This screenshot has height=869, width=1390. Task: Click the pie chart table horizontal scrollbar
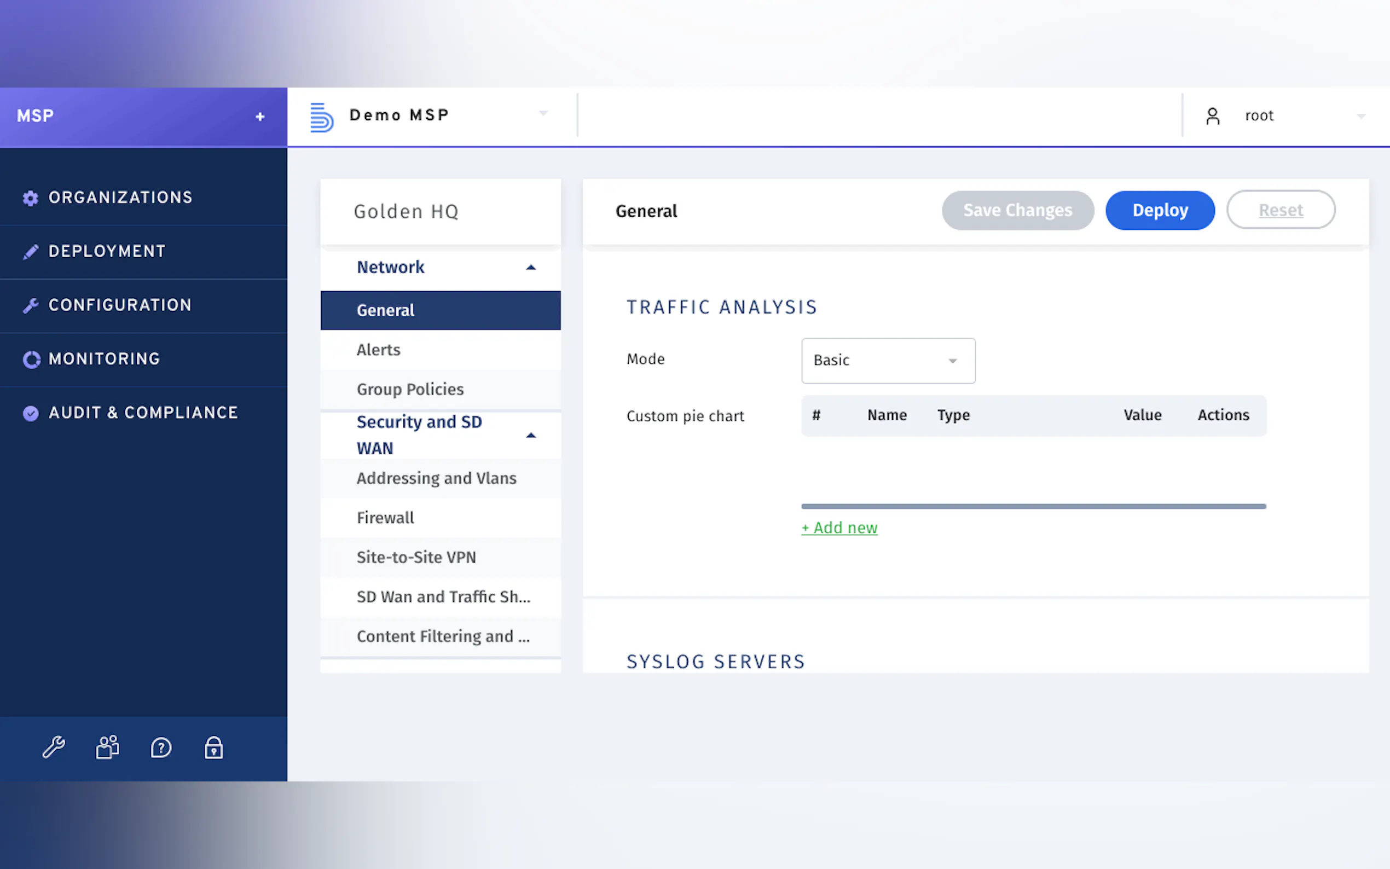[x=1033, y=506]
